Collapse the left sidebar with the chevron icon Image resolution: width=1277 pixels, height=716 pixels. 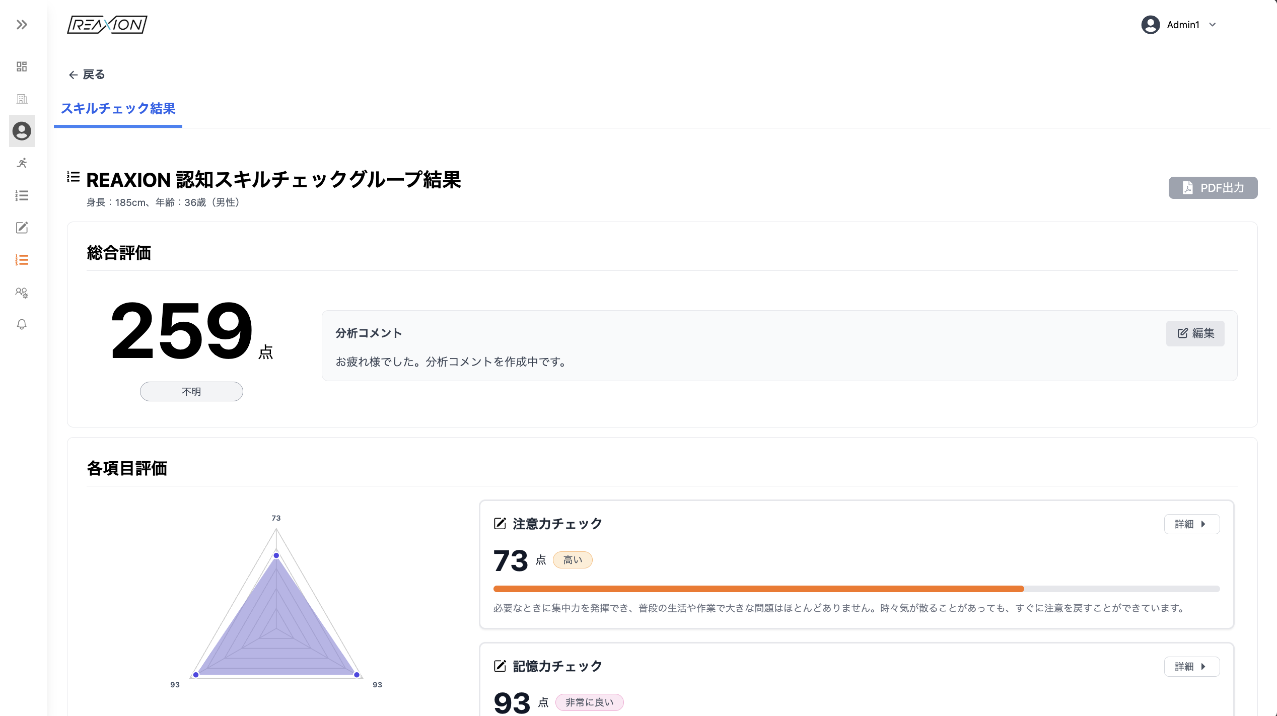point(21,25)
